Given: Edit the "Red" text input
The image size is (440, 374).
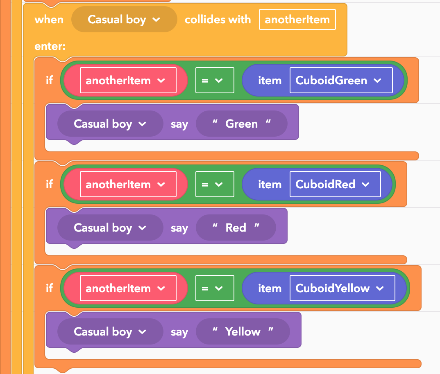Looking at the screenshot, I should (x=236, y=228).
